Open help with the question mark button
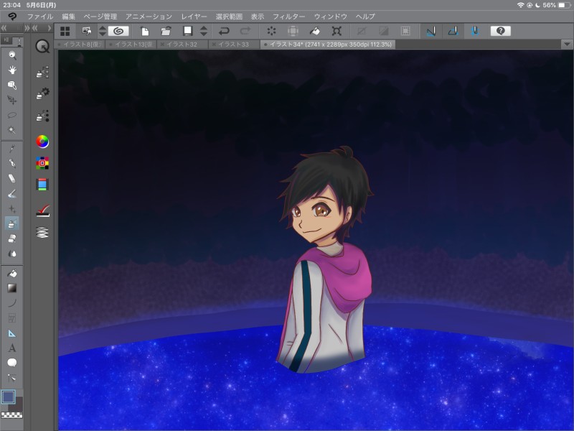Image resolution: width=574 pixels, height=431 pixels. tap(500, 31)
